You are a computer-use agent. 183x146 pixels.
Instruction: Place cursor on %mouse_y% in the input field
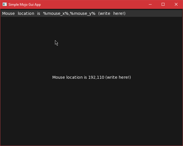point(83,14)
